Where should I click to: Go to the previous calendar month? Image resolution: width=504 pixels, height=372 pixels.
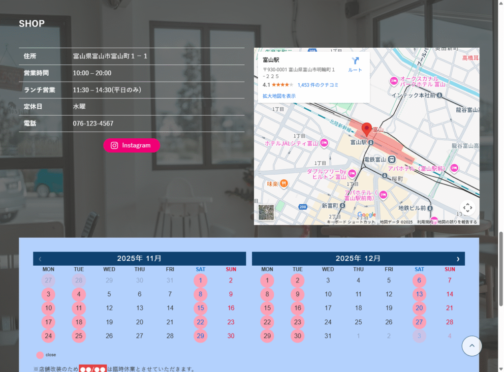tap(40, 258)
